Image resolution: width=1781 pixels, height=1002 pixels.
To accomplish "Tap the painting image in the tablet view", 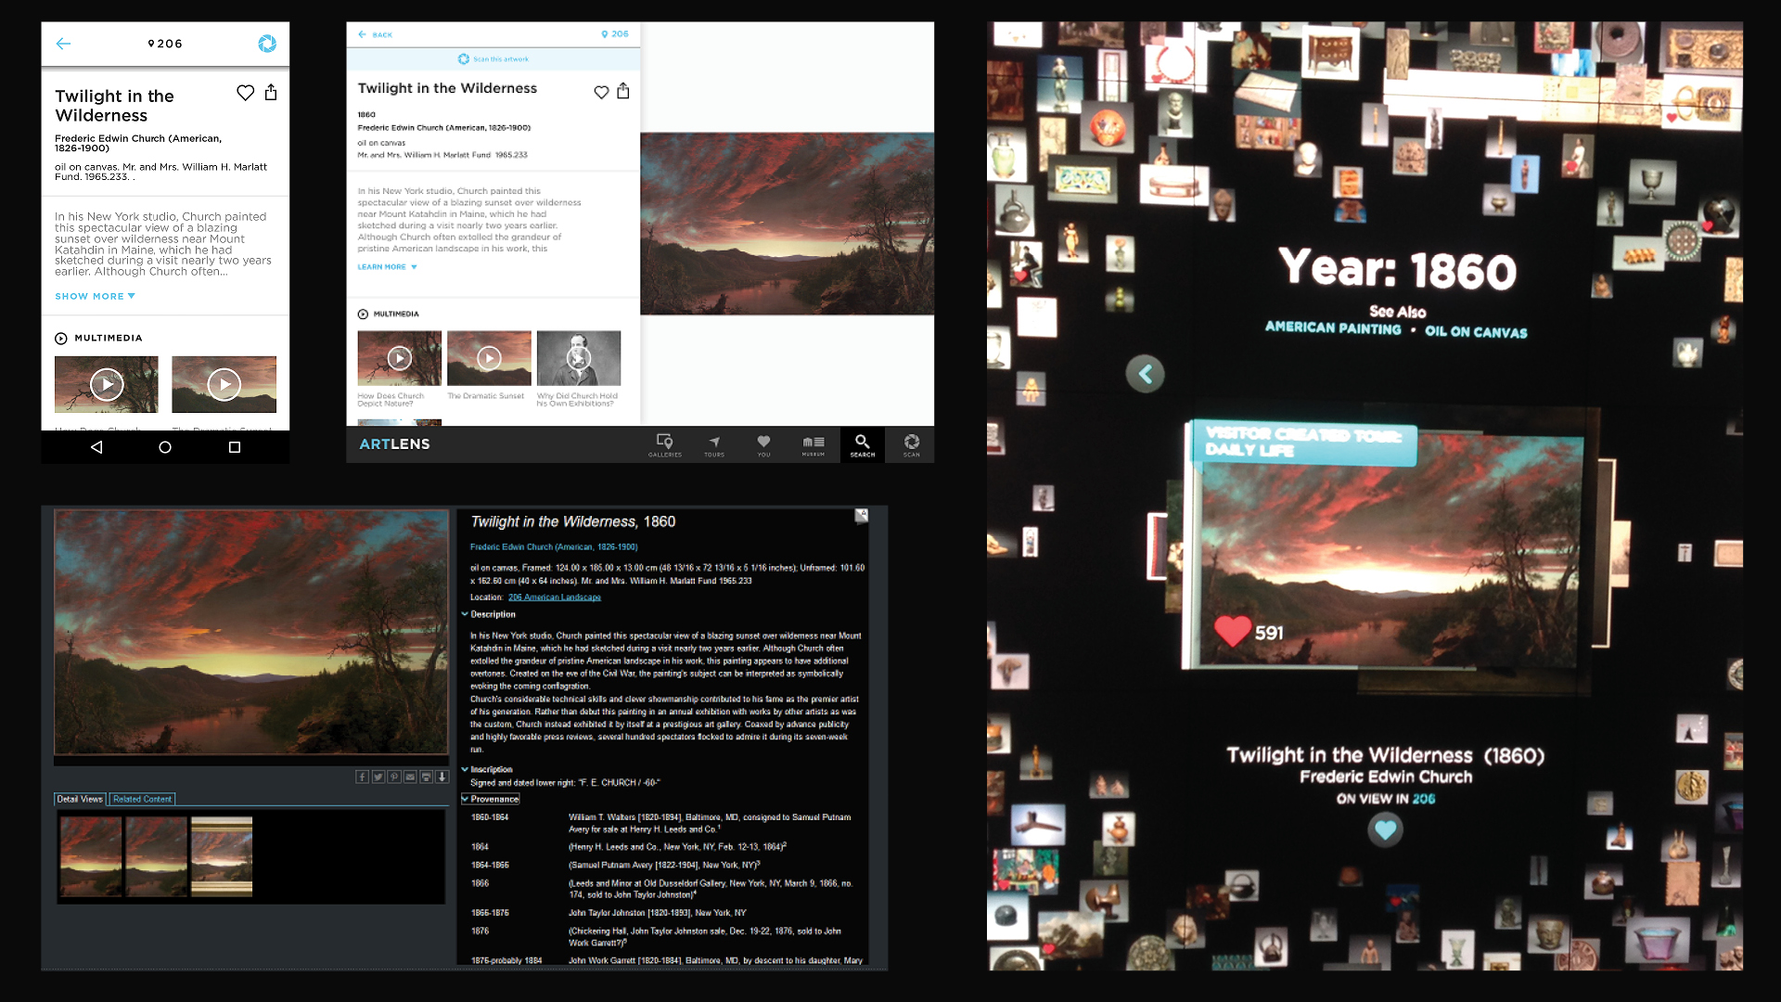I will point(787,224).
